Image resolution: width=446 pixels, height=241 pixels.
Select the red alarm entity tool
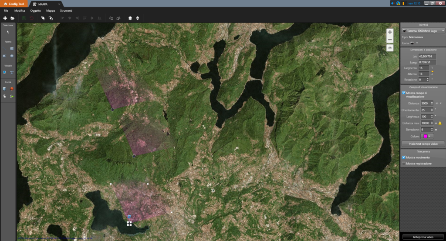tap(12, 89)
